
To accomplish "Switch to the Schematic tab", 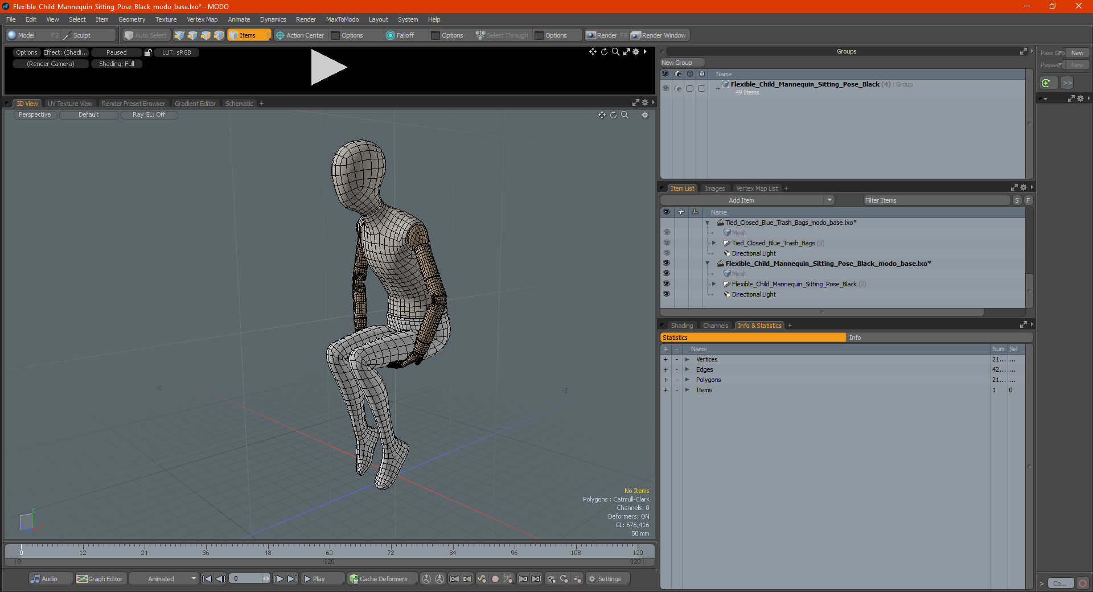I will [x=239, y=104].
